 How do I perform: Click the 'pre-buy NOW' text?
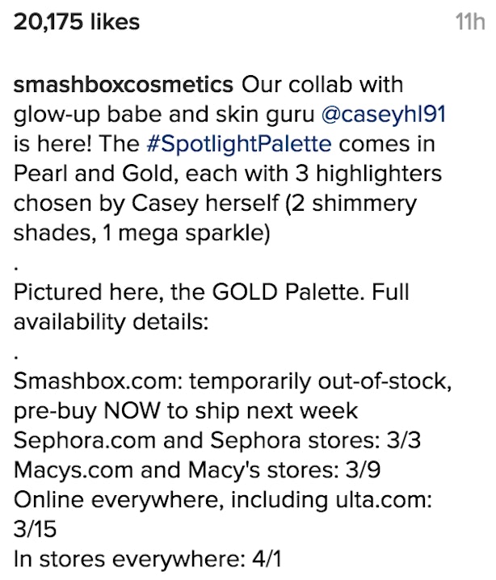[87, 411]
